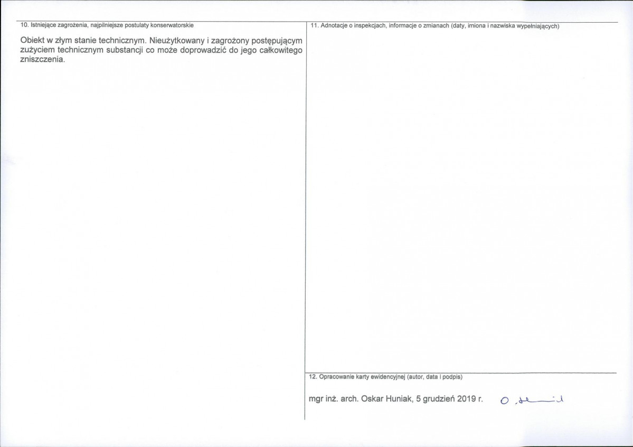Click inside the empty inspection annotations area
Viewport: 633px width, 447px height.
[x=461, y=198]
